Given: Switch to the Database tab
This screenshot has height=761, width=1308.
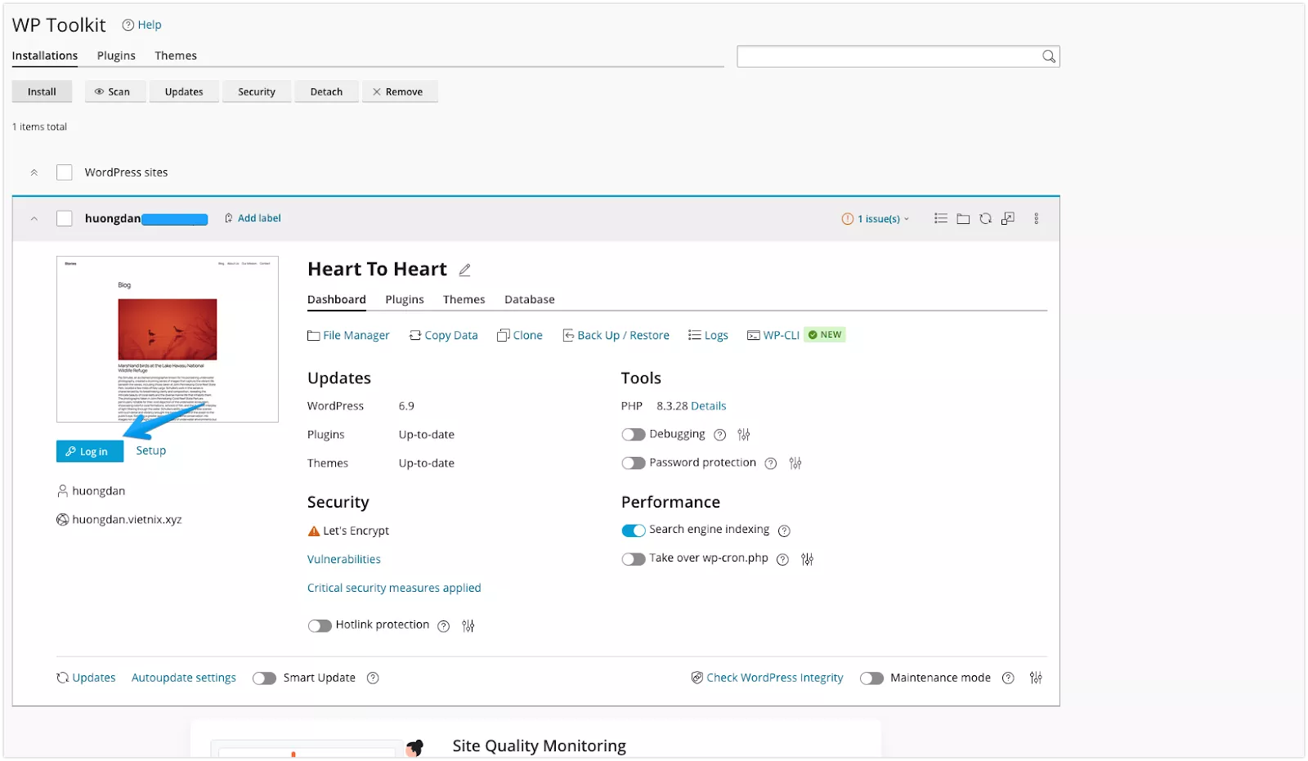Looking at the screenshot, I should pyautogui.click(x=529, y=300).
